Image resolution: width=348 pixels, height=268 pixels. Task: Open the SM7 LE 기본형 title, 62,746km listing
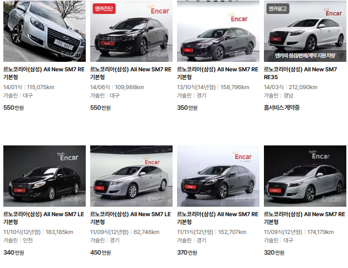(130, 218)
